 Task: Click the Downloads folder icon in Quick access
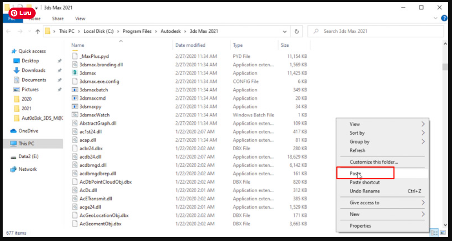(x=16, y=70)
